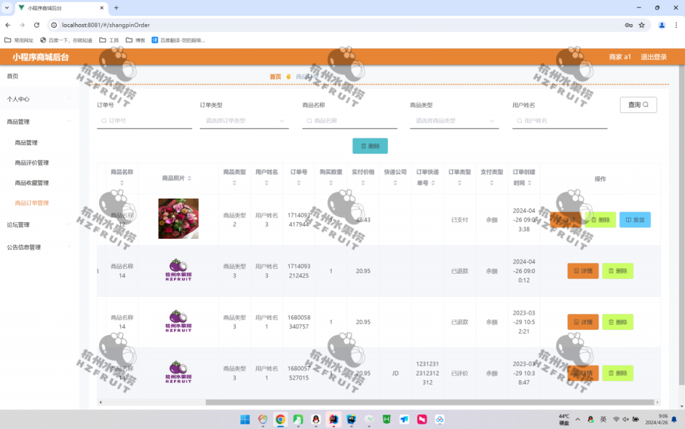Click the 查询 search button
Viewport: 685px width, 429px height.
(x=638, y=104)
